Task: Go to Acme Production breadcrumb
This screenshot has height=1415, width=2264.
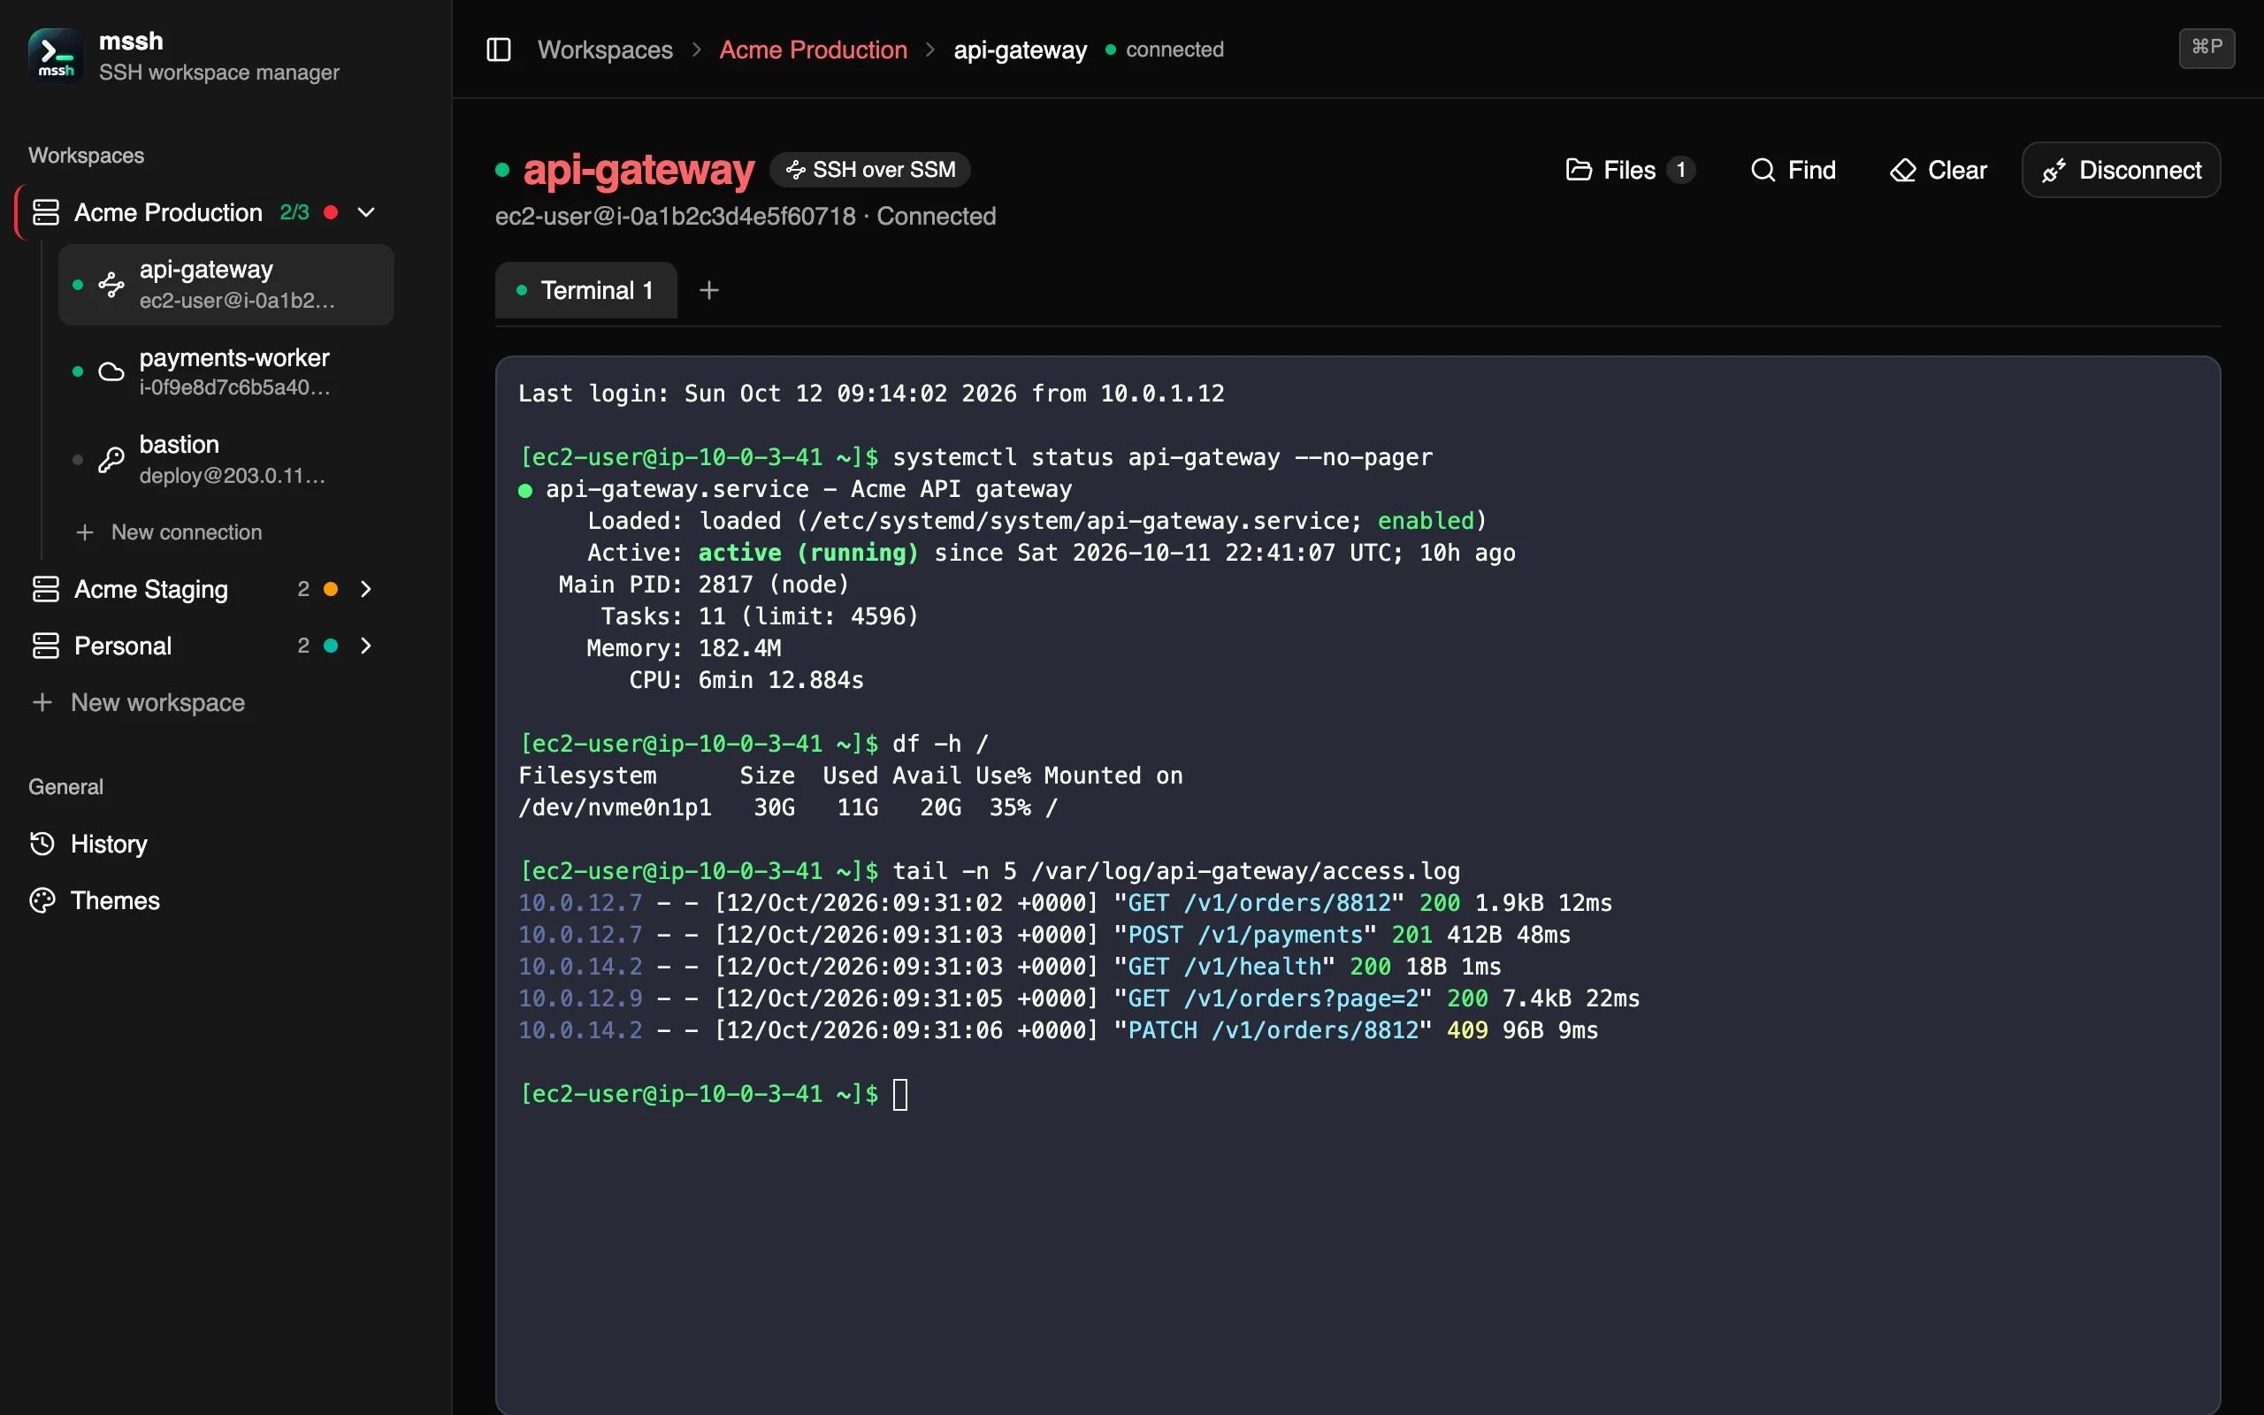Action: tap(813, 50)
